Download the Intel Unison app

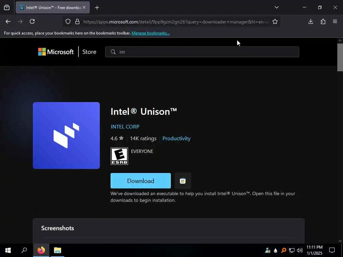141,181
